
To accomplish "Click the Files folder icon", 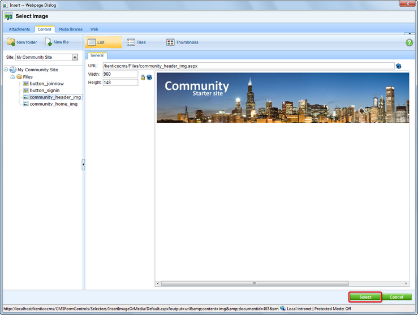I will pos(19,77).
